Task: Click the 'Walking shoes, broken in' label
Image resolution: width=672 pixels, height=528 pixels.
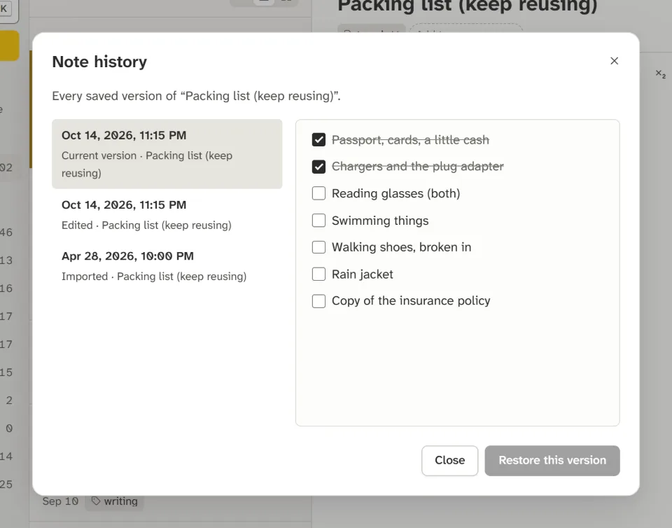Action: [402, 247]
